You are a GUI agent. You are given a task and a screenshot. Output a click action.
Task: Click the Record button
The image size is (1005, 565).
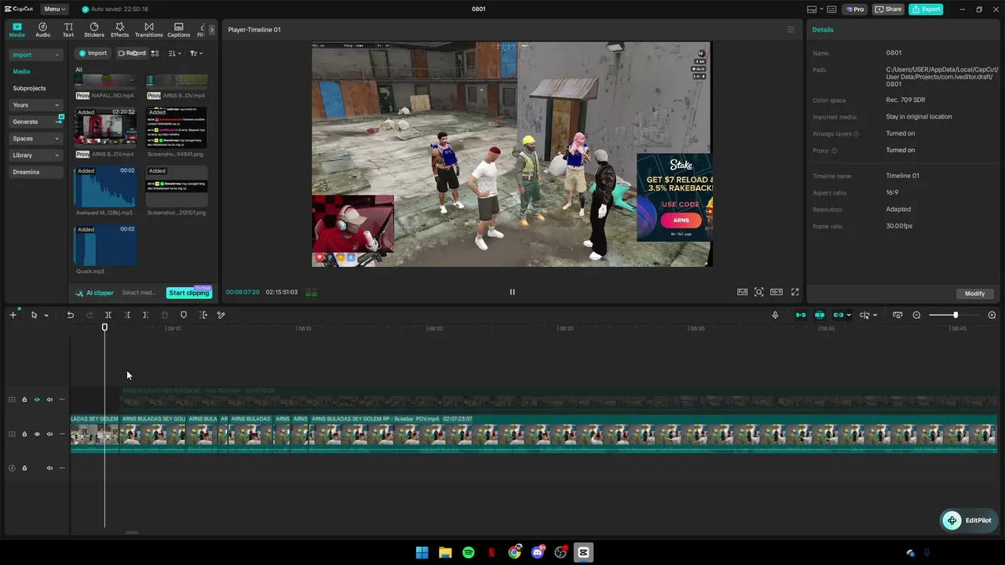tap(132, 53)
